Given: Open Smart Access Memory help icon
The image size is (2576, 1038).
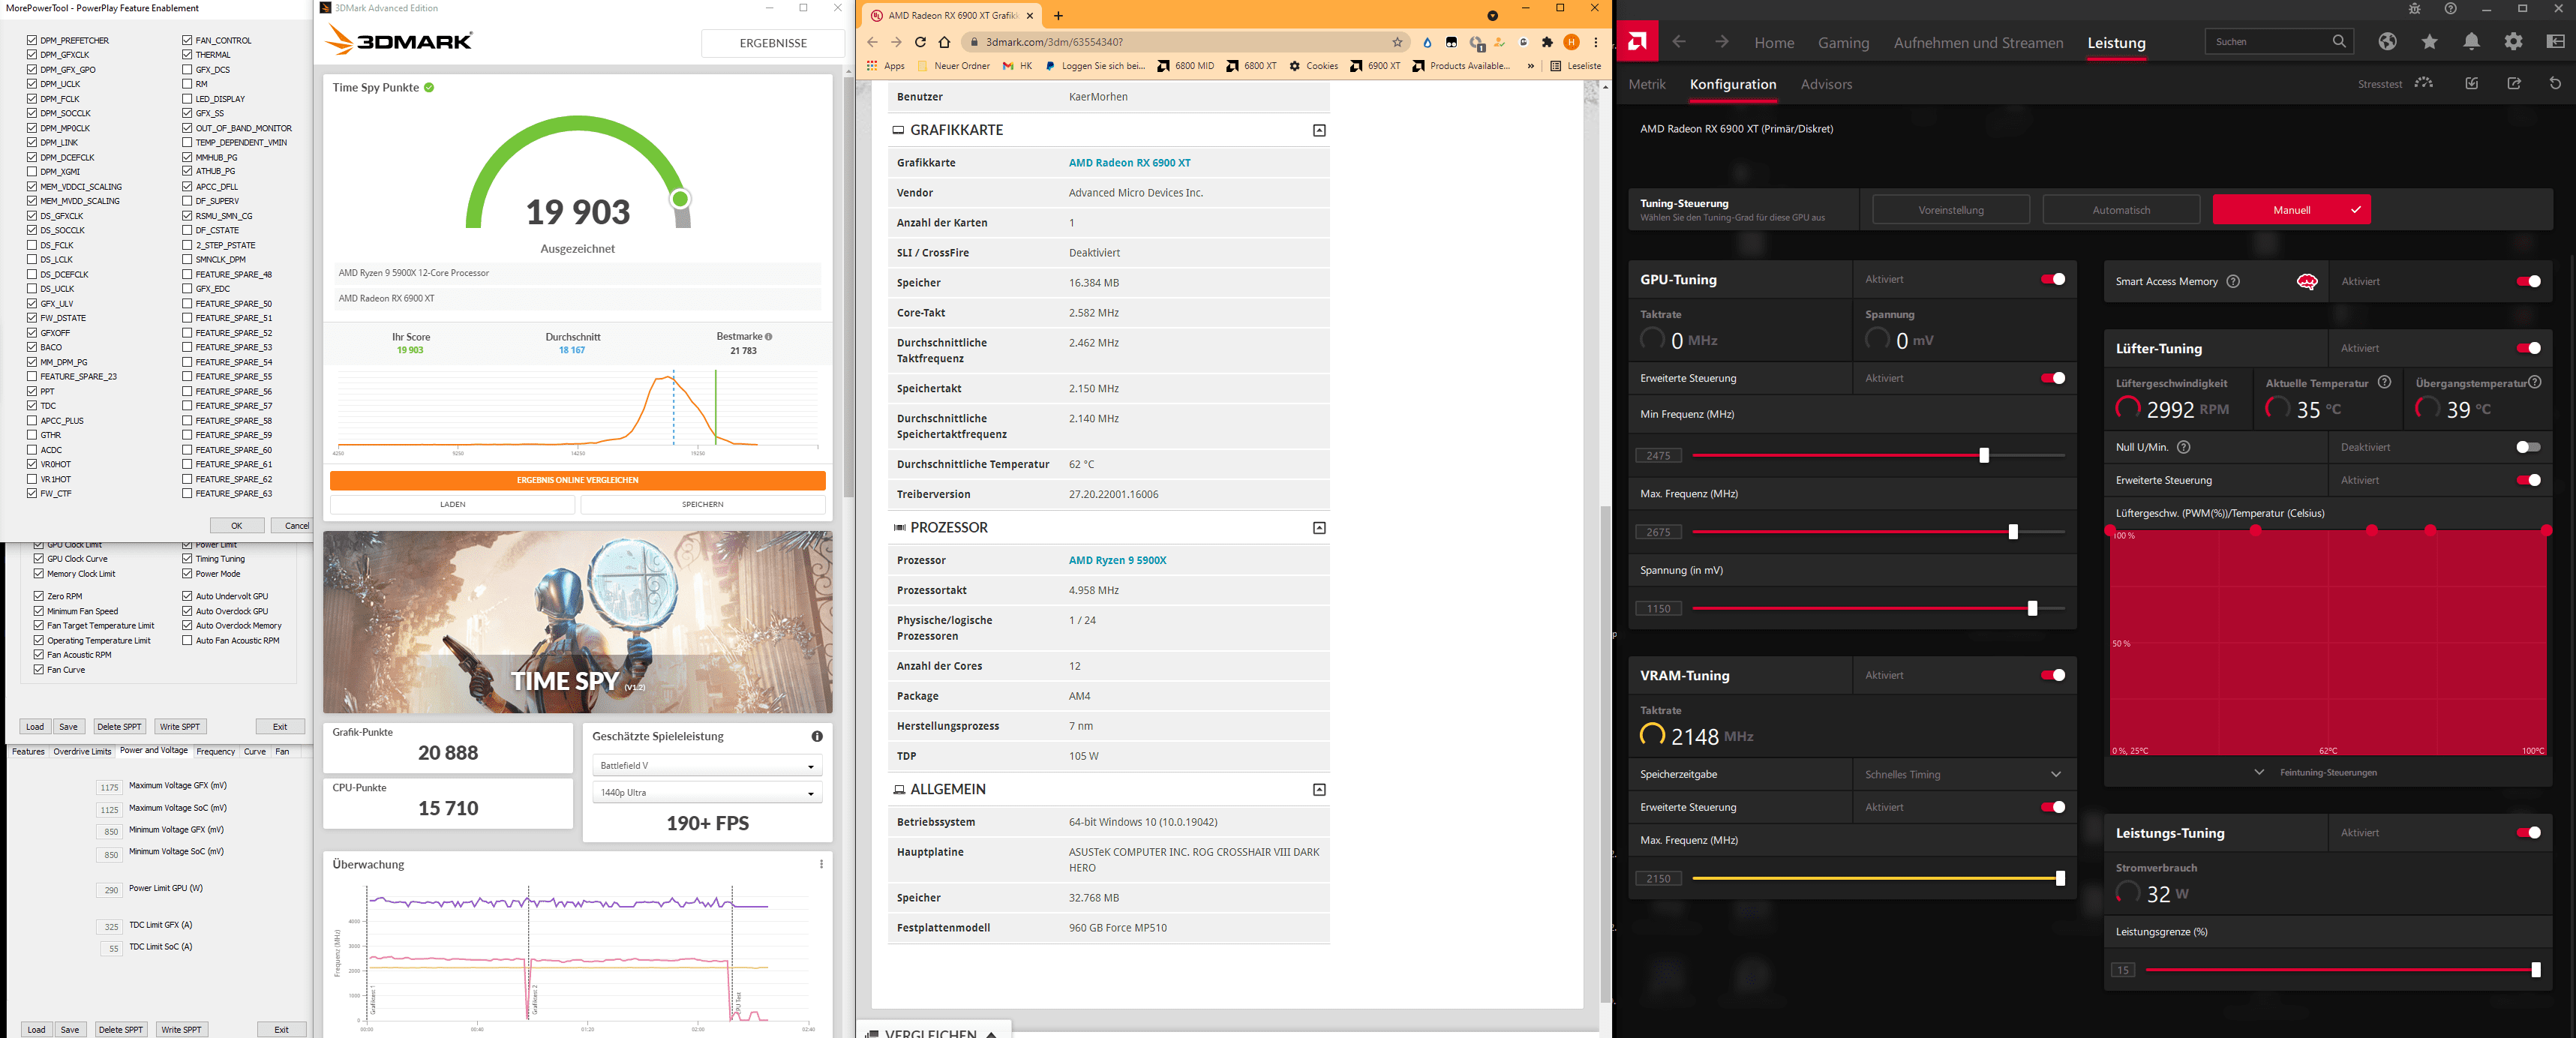Looking at the screenshot, I should 2233,281.
